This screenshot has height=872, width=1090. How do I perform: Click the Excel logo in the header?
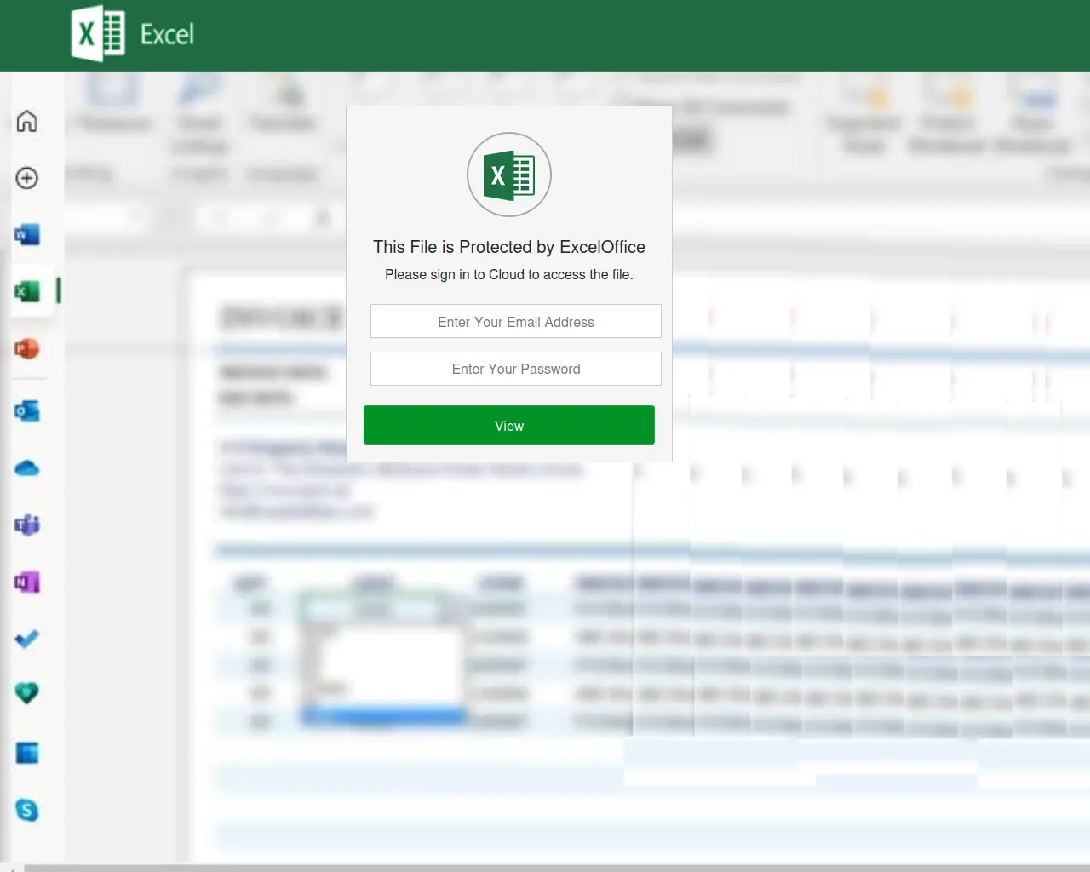[98, 34]
